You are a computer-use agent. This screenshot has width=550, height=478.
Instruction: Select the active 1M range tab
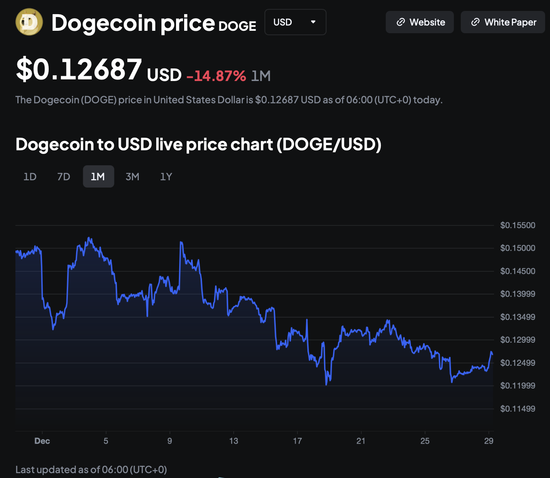98,177
